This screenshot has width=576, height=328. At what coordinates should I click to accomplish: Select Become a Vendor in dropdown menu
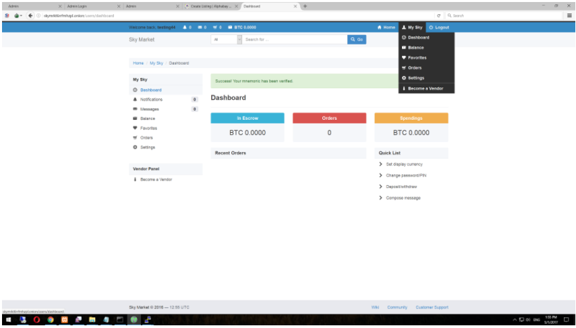point(426,88)
